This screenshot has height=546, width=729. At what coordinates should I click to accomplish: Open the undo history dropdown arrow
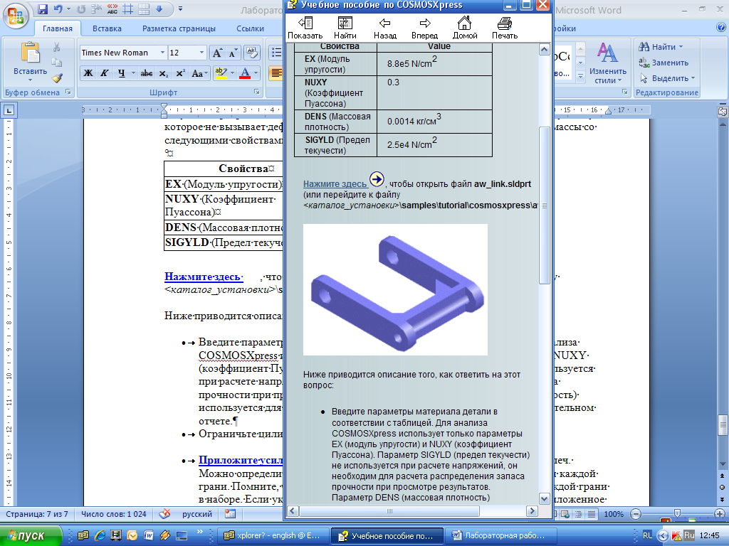[x=68, y=9]
